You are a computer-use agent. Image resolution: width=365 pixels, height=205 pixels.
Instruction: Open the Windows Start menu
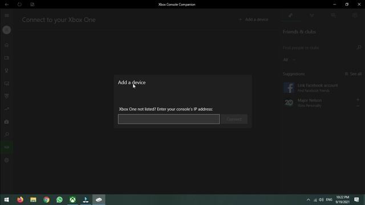coord(6,200)
